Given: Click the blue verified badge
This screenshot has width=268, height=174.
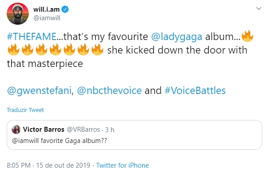Looking at the screenshot, I should (x=65, y=9).
